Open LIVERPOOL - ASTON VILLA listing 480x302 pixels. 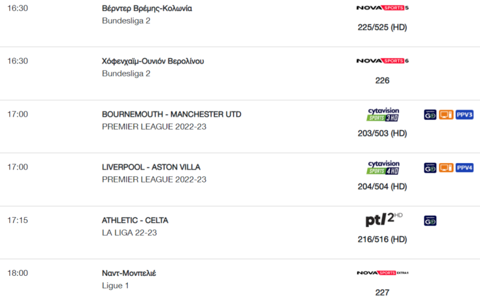[151, 167]
